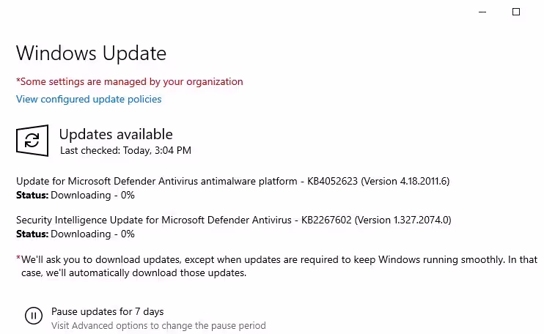Click the footnote about asking to download updates
Image resolution: width=544 pixels, height=334 pixels.
point(279,259)
